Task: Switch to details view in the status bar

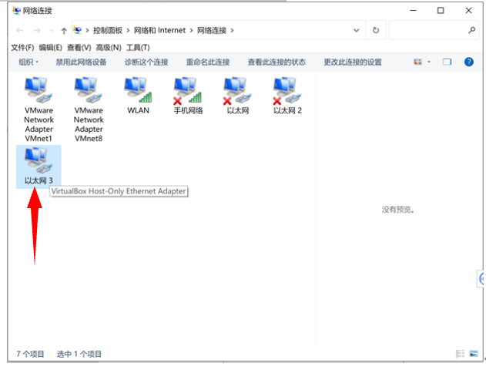Action: (461, 354)
